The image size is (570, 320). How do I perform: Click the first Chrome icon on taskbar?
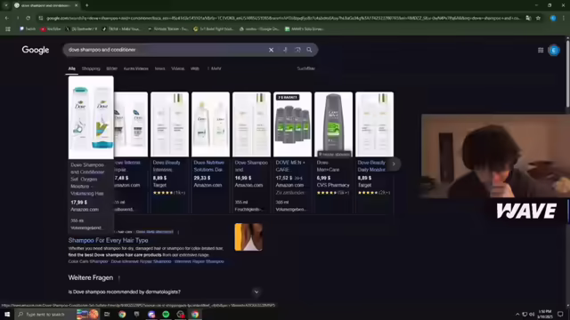122,314
